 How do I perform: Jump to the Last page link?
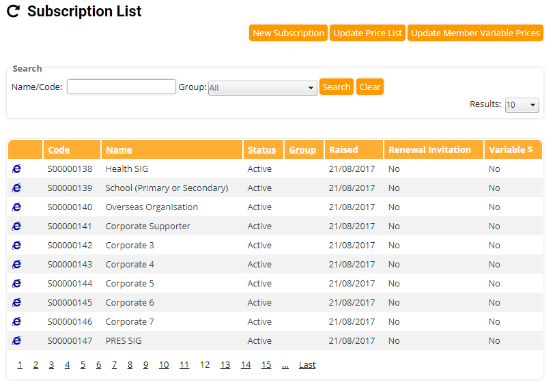pos(307,365)
